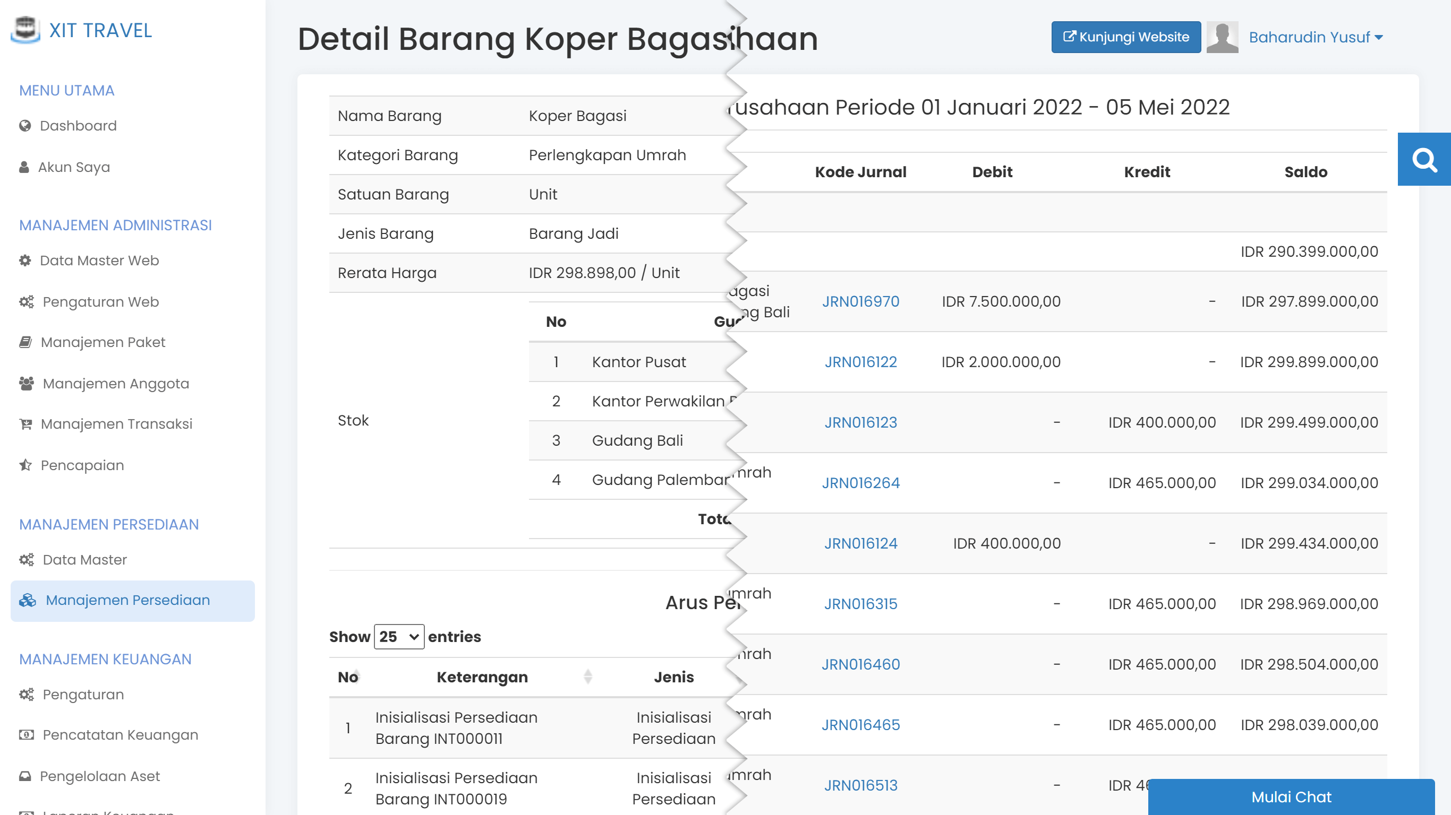1451x815 pixels.
Task: Click the Kunjungi Website button
Action: (x=1125, y=37)
